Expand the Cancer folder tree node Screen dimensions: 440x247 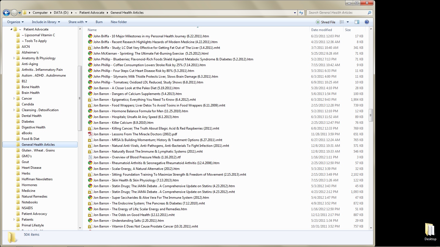[x=14, y=99]
